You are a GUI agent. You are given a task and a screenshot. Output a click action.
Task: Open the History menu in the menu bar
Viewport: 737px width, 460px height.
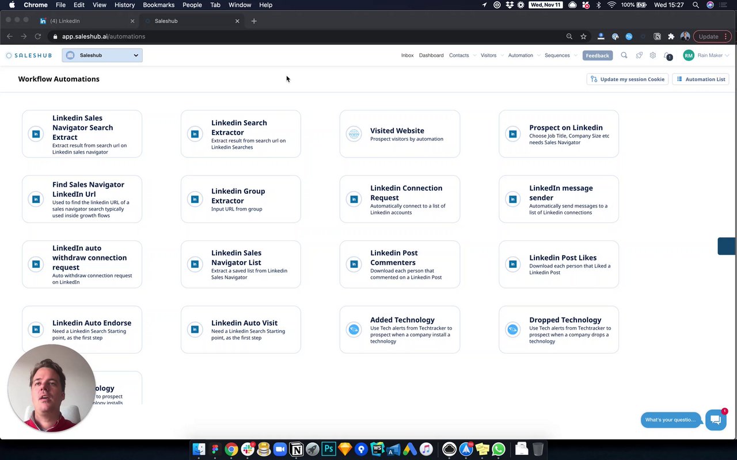(124, 5)
